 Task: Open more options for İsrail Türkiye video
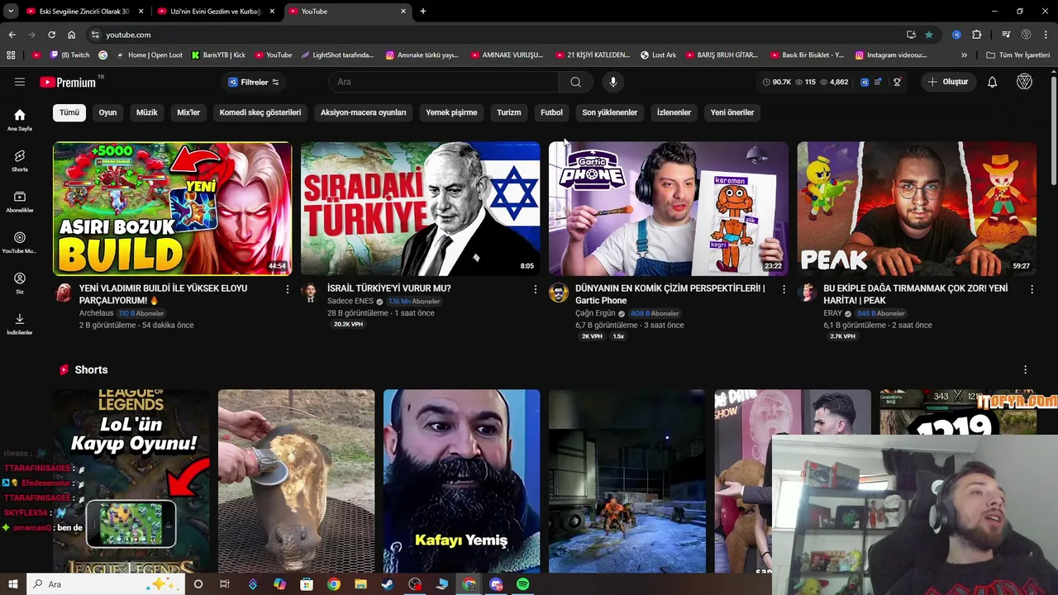[536, 289]
